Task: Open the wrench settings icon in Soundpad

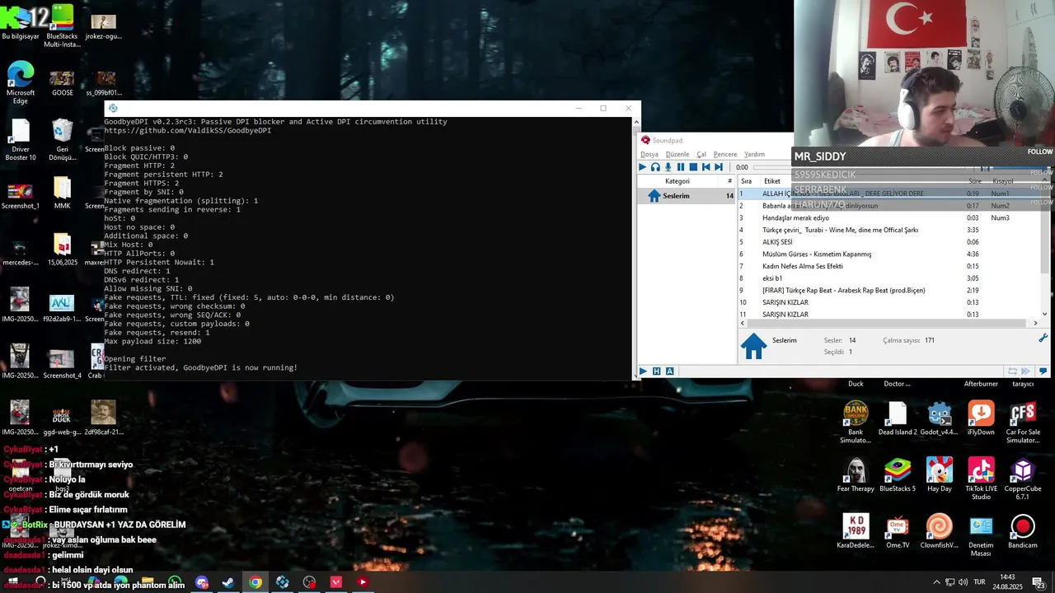Action: tap(1043, 338)
